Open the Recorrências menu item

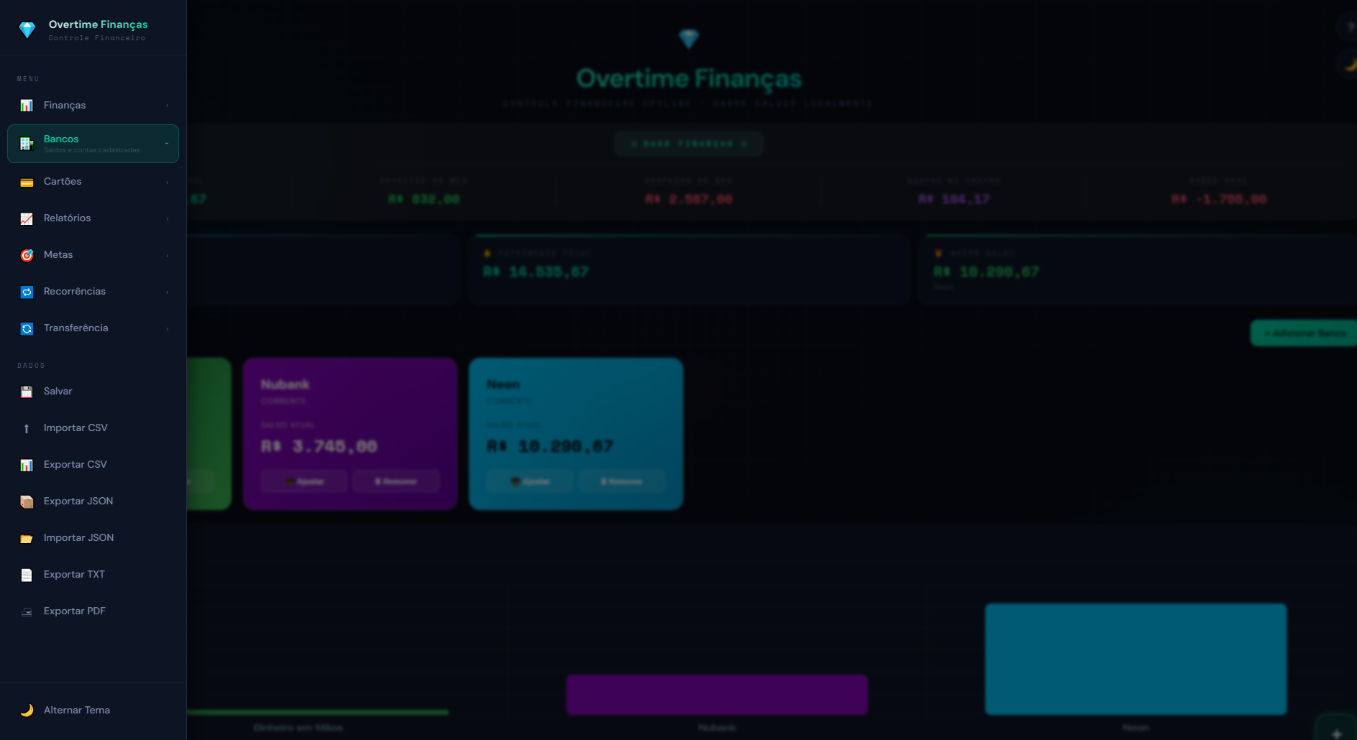click(93, 292)
